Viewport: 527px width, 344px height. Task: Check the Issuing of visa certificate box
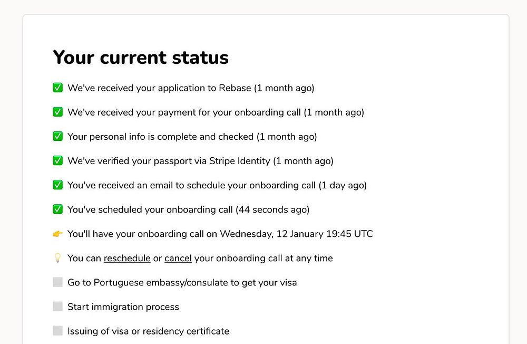pyautogui.click(x=58, y=331)
